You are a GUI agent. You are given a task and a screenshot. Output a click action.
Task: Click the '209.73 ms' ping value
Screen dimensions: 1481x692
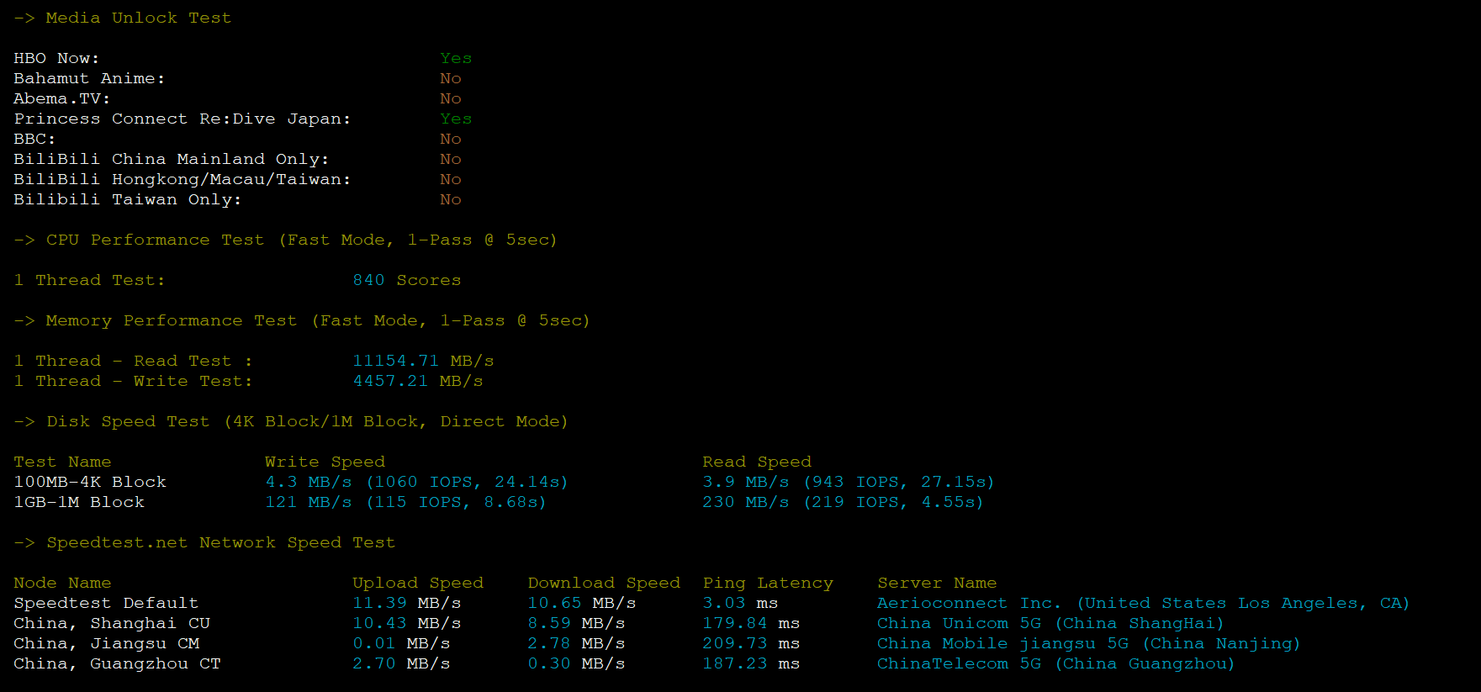click(751, 643)
